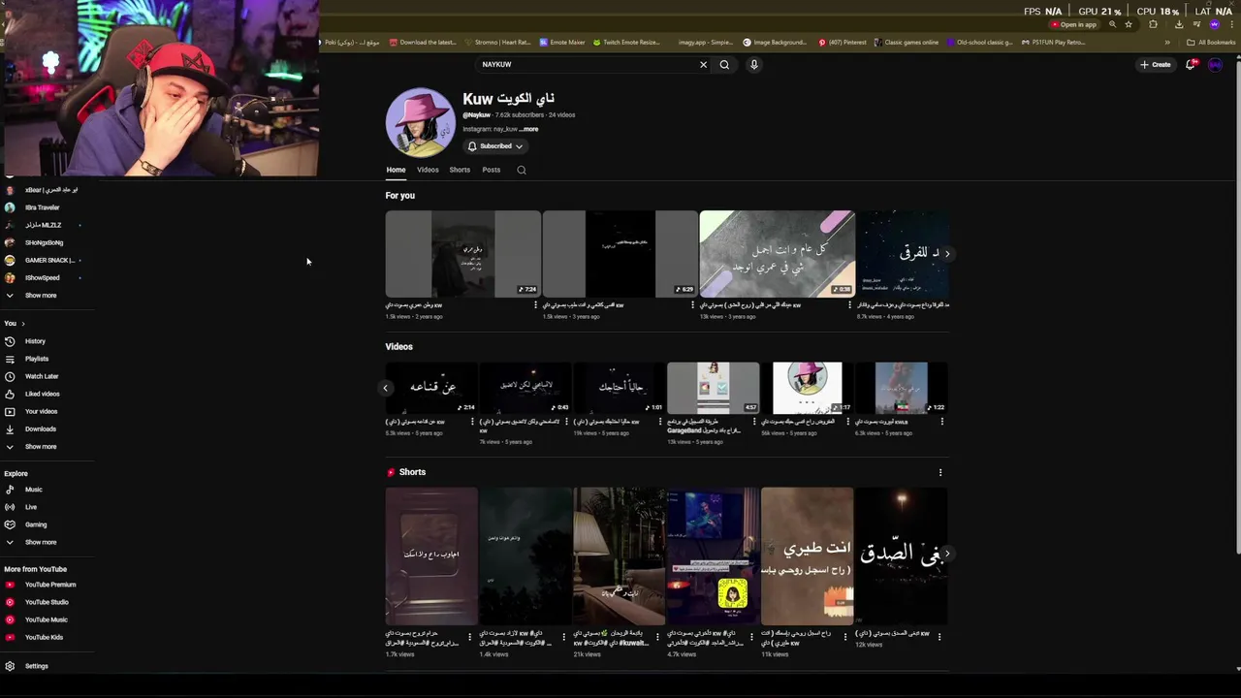Open the account avatar menu
This screenshot has width=1241, height=698.
pyautogui.click(x=1215, y=65)
